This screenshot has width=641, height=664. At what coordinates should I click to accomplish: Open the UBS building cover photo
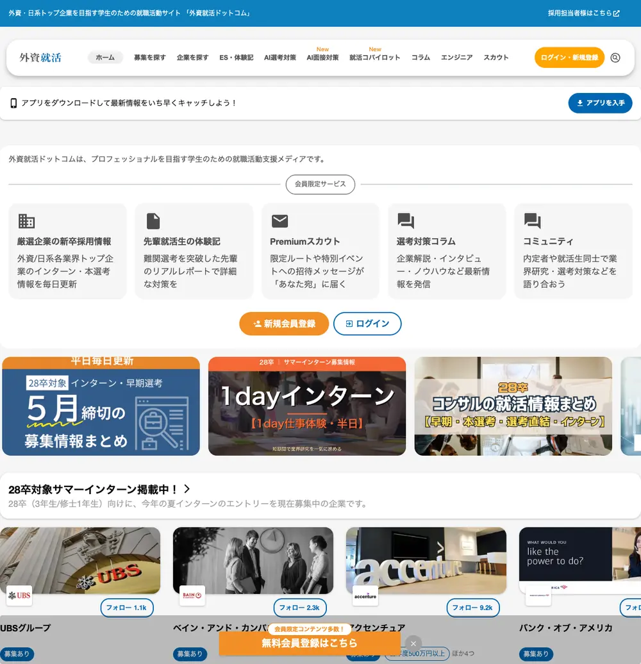[x=80, y=560]
